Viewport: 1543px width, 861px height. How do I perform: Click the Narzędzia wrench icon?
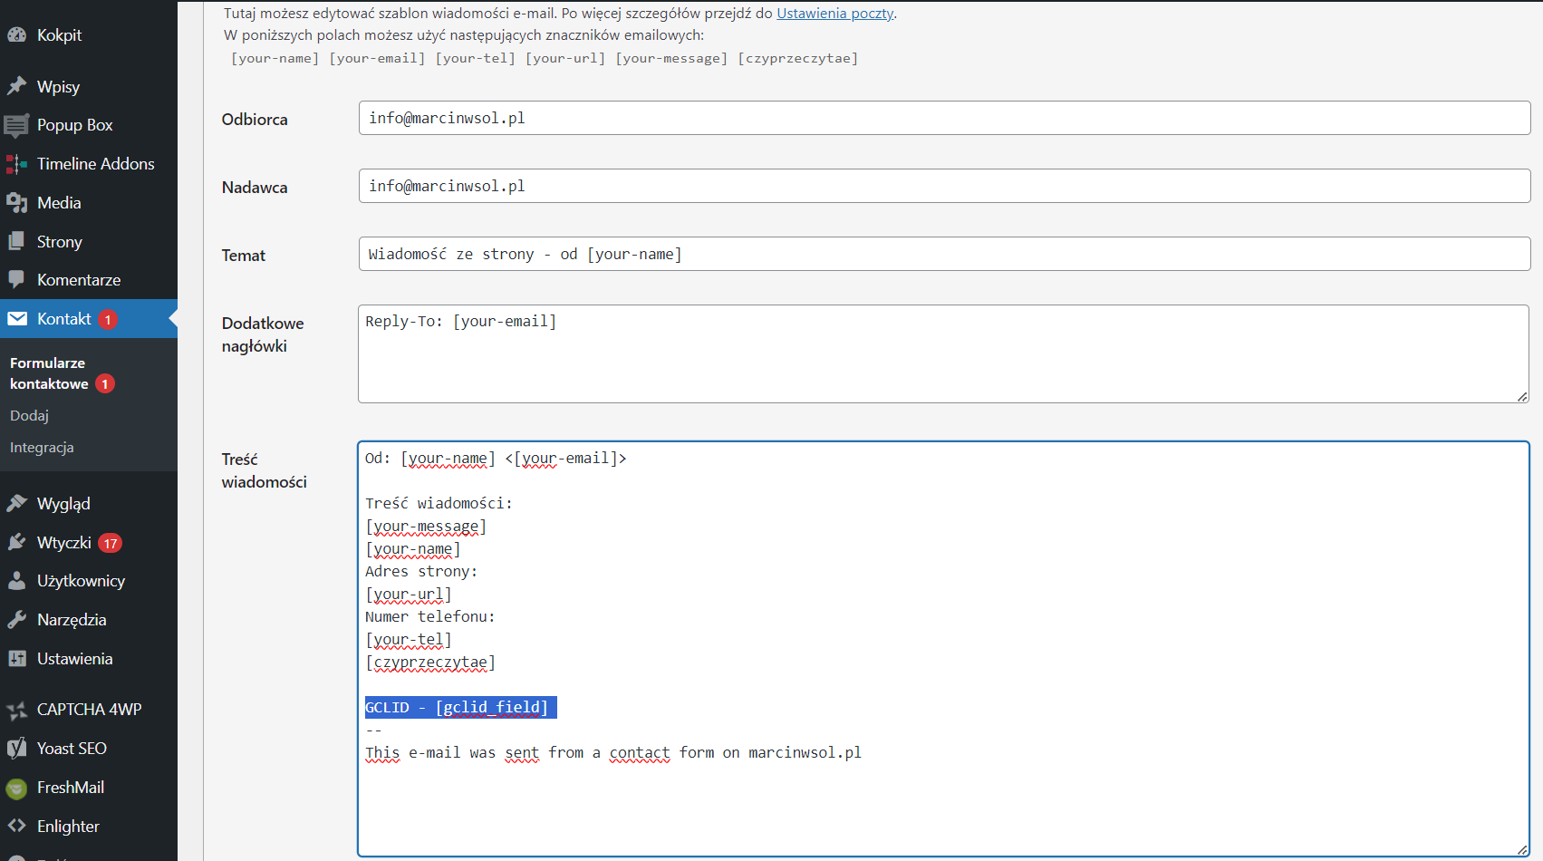(17, 620)
